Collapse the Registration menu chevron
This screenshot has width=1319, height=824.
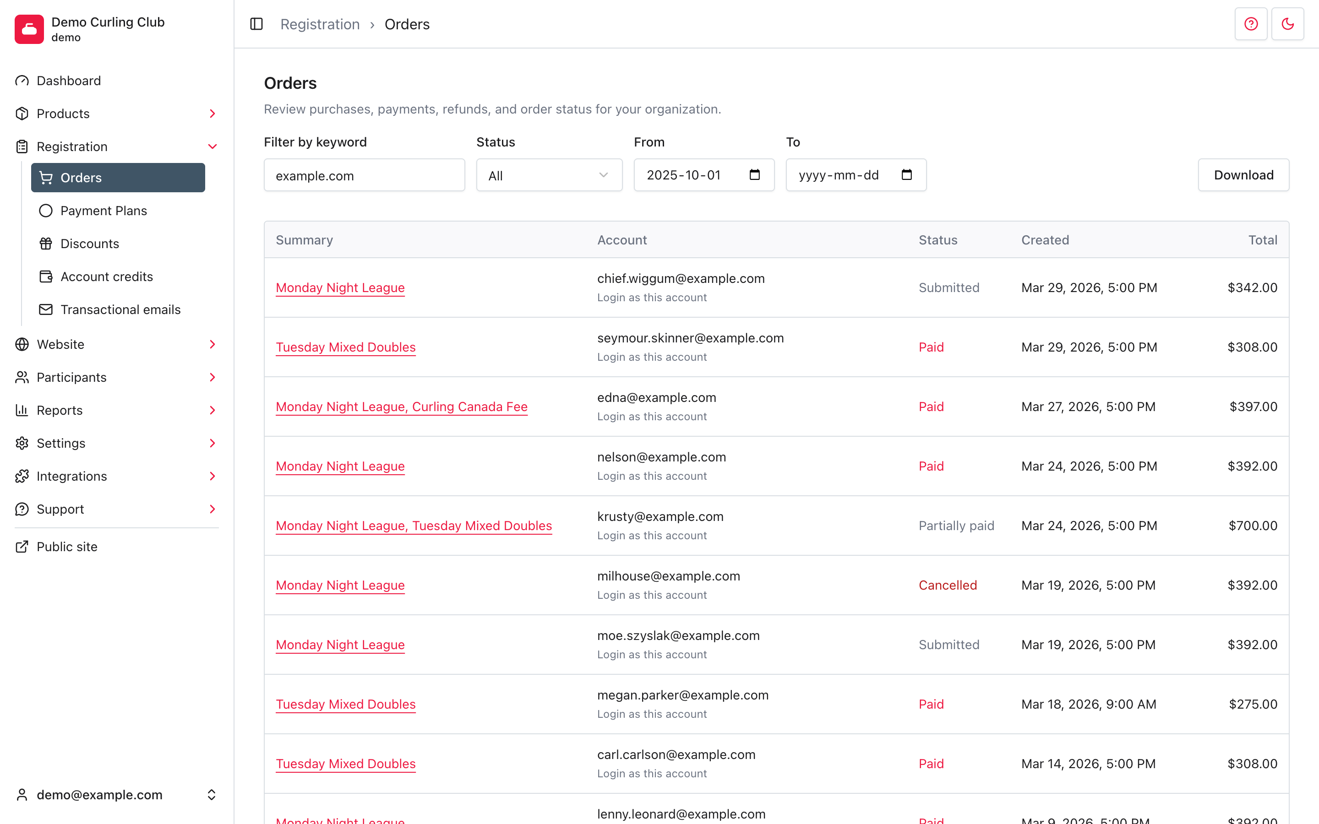pyautogui.click(x=213, y=146)
